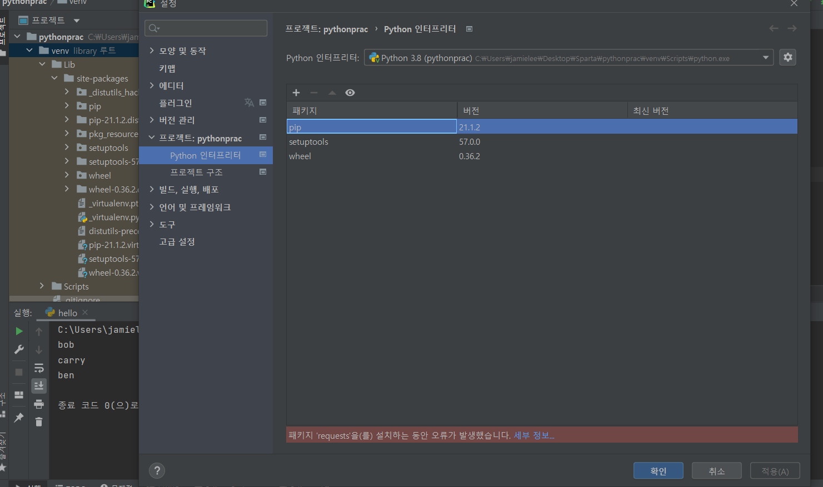Expand 에디터 settings
This screenshot has height=487, width=823.
[152, 85]
